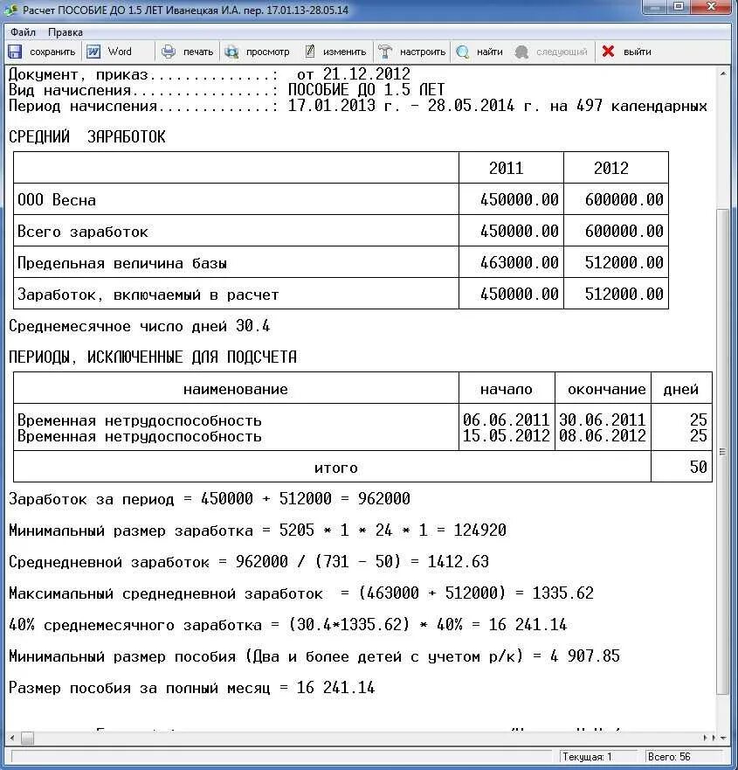Click 'Всего заработок' row label
738x770 pixels.
coord(82,232)
